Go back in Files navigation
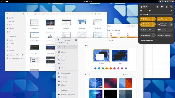This screenshot has width=175, height=98. pos(28,14)
